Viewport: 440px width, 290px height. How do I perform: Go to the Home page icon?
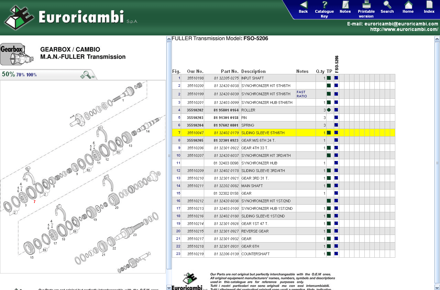pos(408,5)
